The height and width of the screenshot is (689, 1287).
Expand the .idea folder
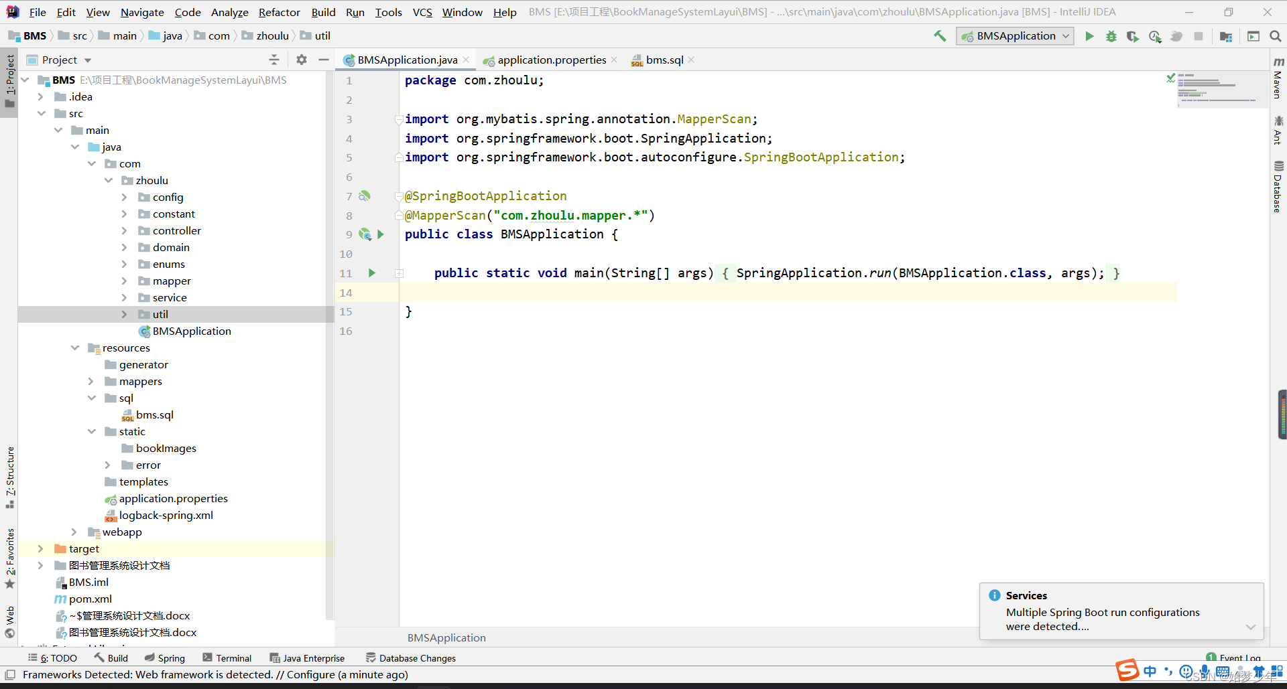(x=41, y=97)
